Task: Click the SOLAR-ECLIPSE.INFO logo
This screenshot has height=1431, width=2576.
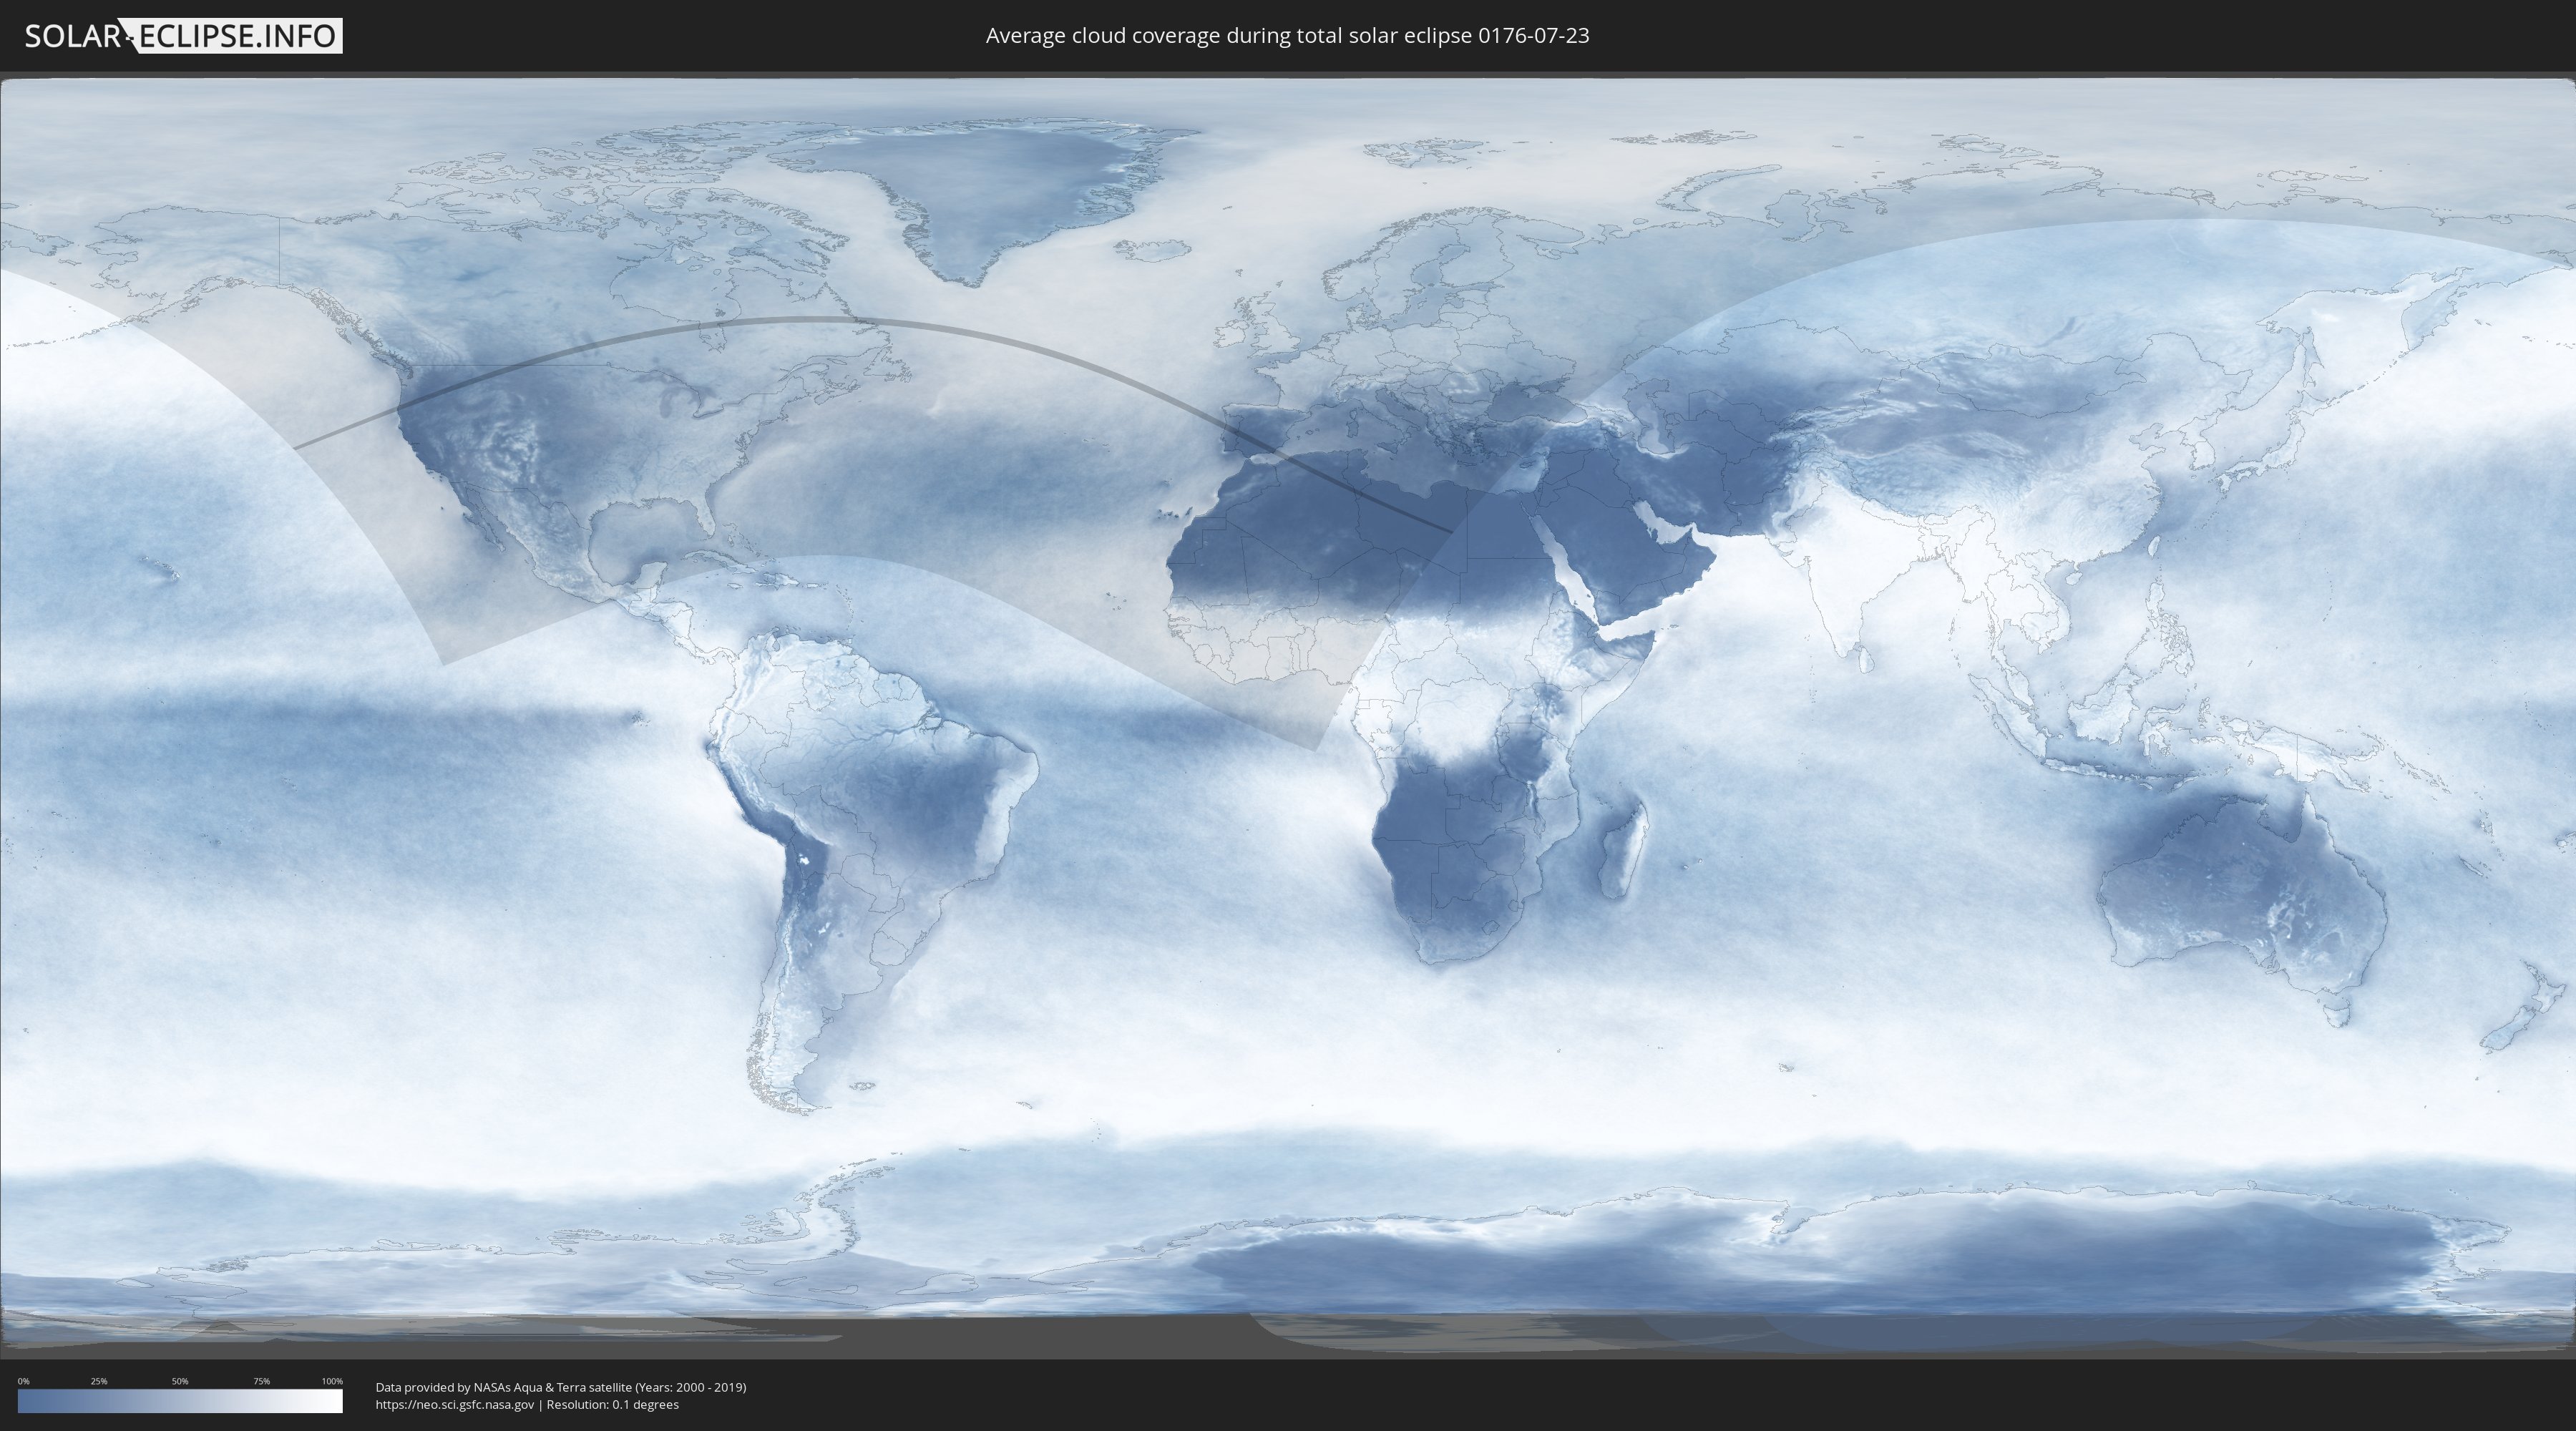Action: tap(183, 36)
